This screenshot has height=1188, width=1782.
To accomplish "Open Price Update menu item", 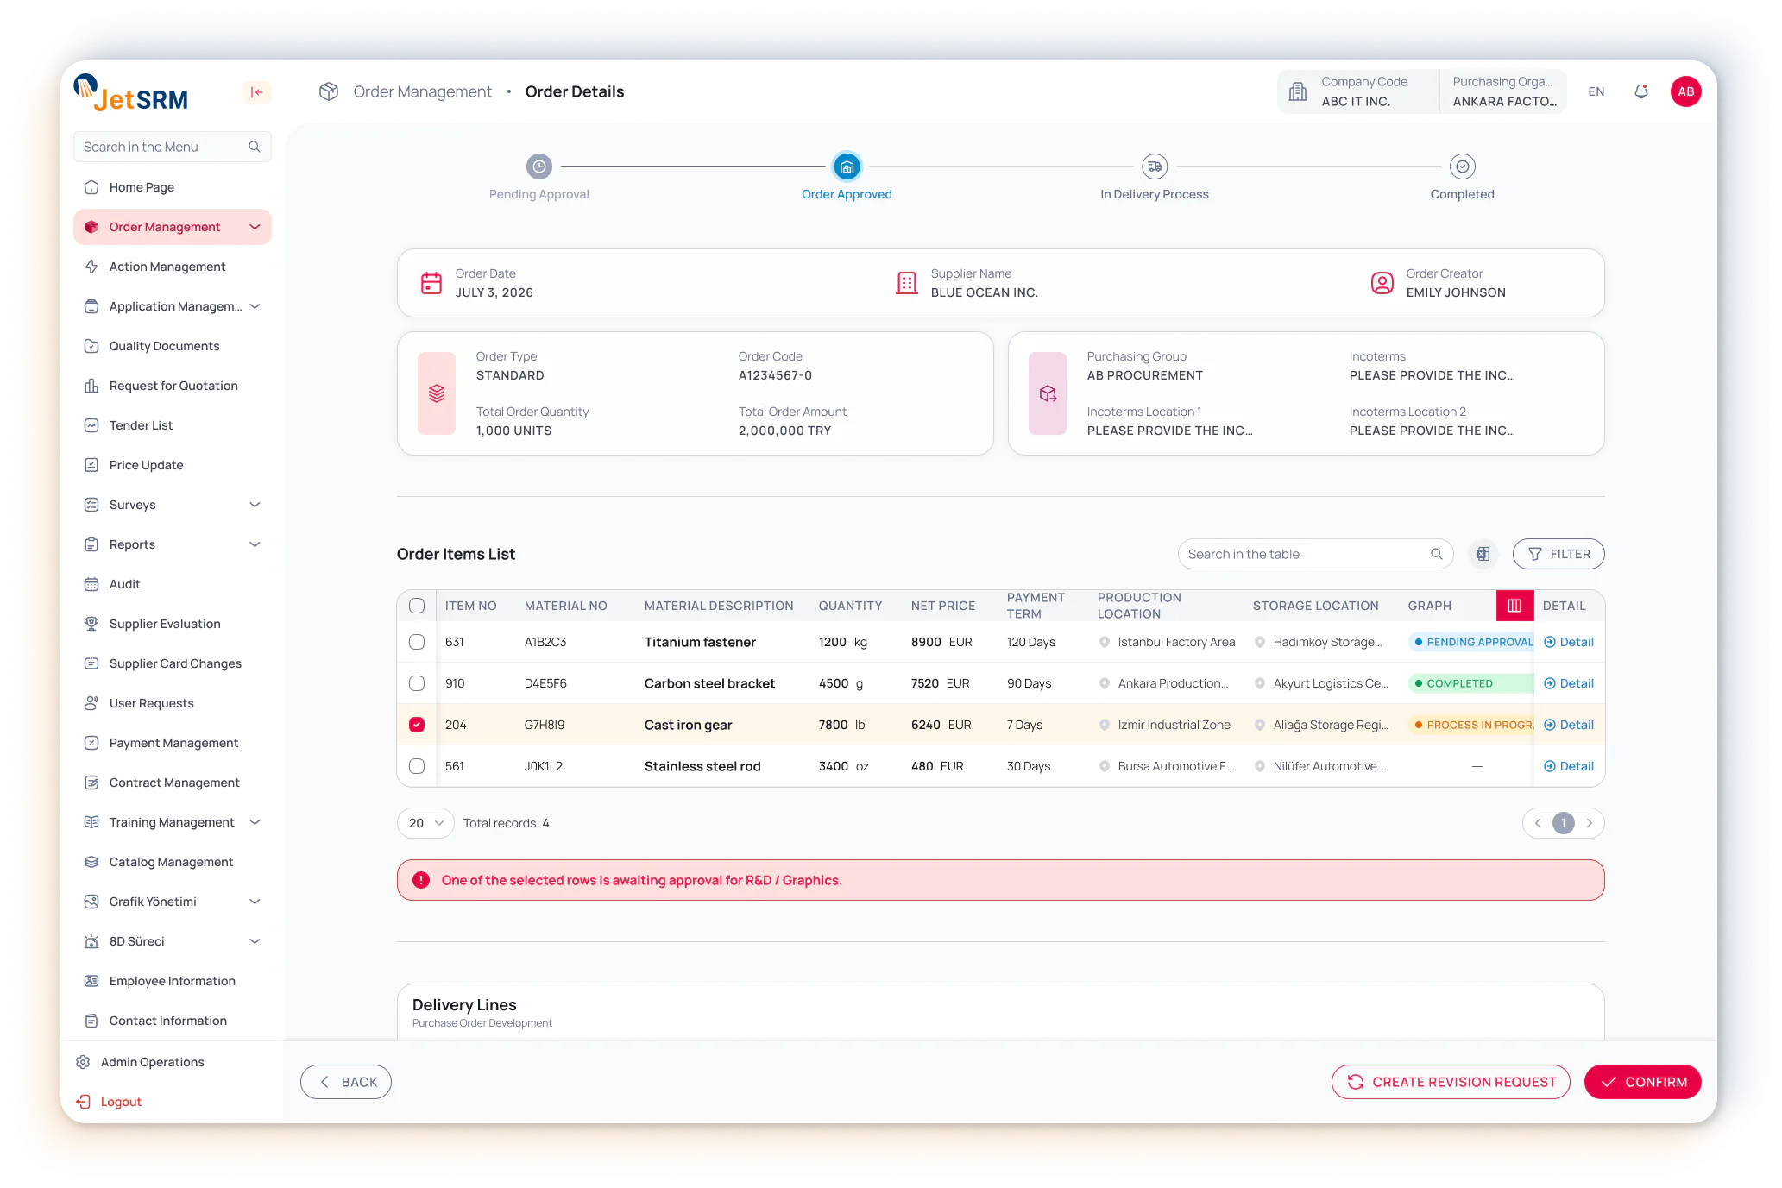I will pyautogui.click(x=173, y=465).
